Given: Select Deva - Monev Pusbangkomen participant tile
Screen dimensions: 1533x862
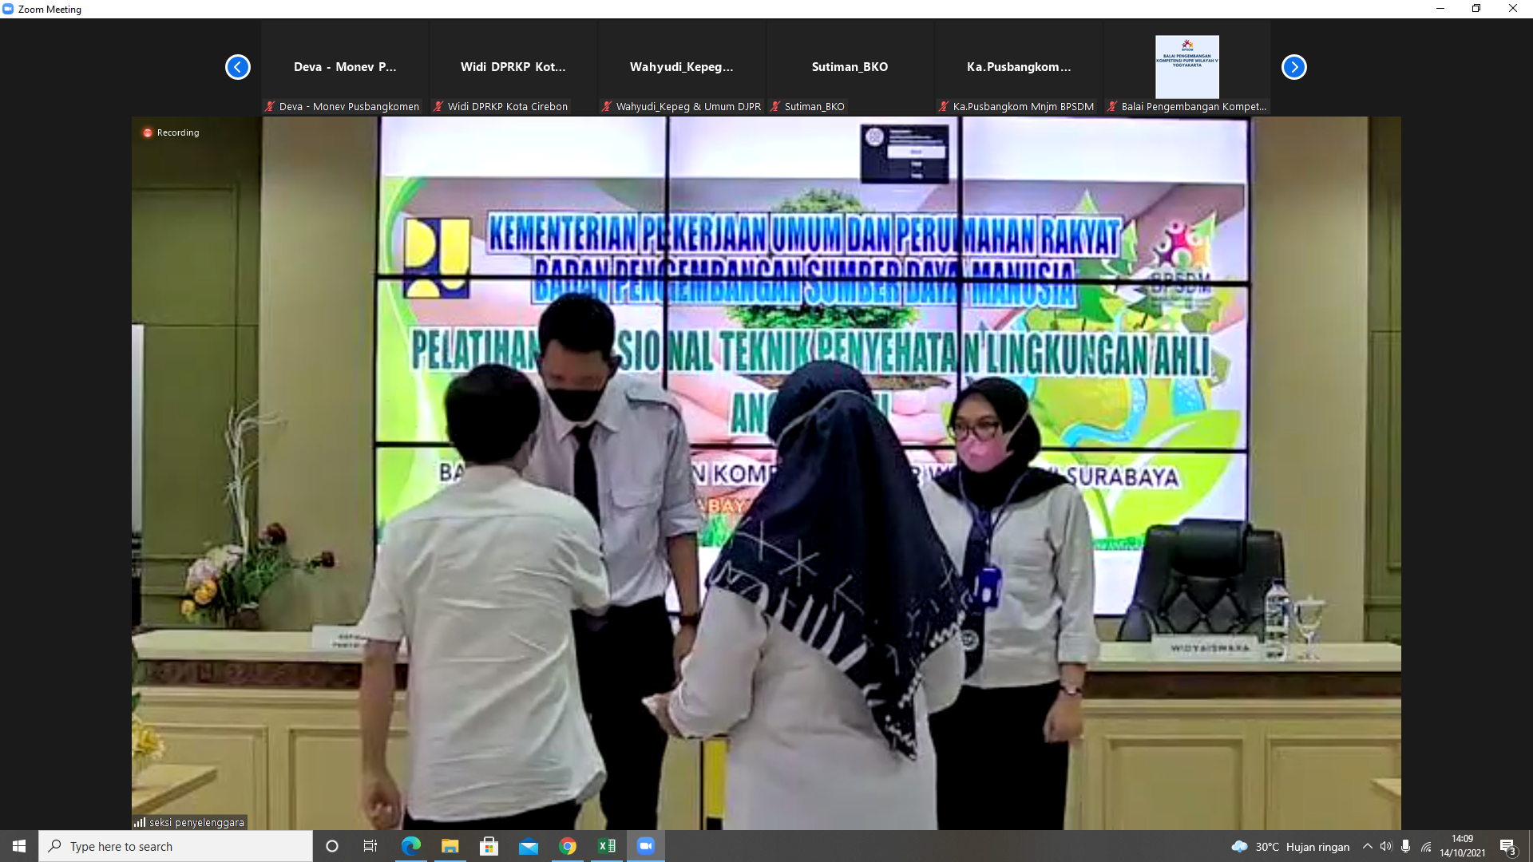Looking at the screenshot, I should (x=345, y=67).
